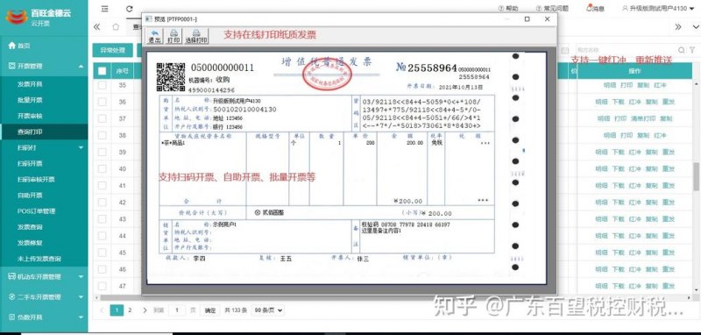
Task: Expand the 机动车开票管理 section
Action: tap(44, 277)
